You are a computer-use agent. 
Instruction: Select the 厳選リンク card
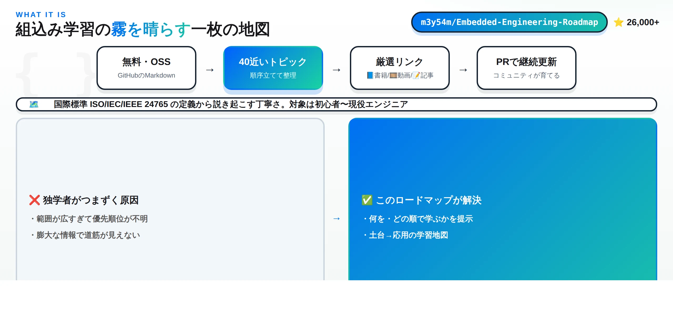tap(400, 68)
